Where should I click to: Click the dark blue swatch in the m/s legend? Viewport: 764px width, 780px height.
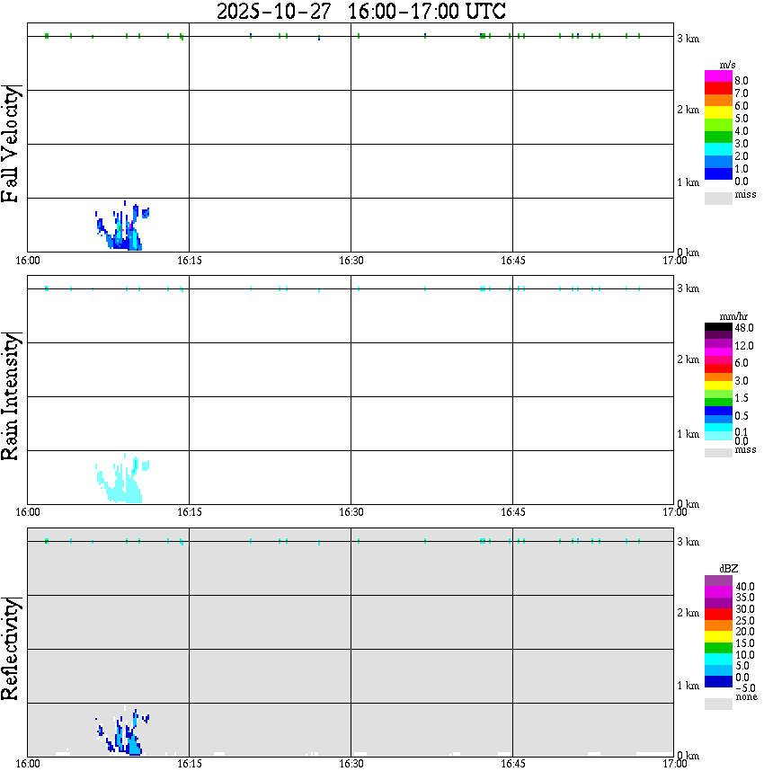click(718, 173)
